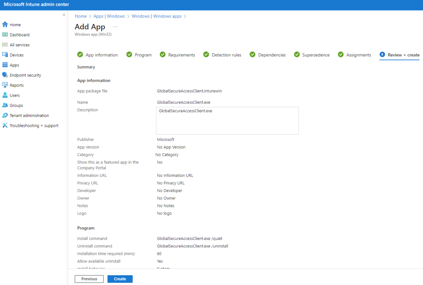Click the Microsoft Intune admin center title
423x285 pixels.
(36, 5)
